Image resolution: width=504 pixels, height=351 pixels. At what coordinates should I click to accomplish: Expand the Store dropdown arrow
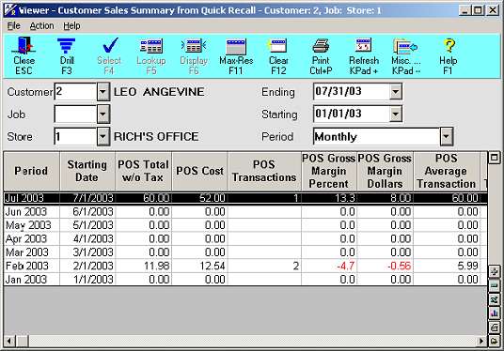(102, 137)
